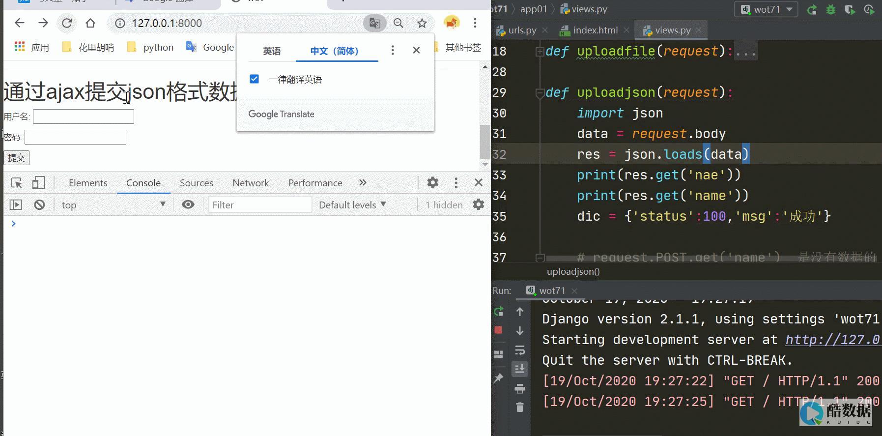Stop the running wot71 server
882x436 pixels.
click(498, 330)
